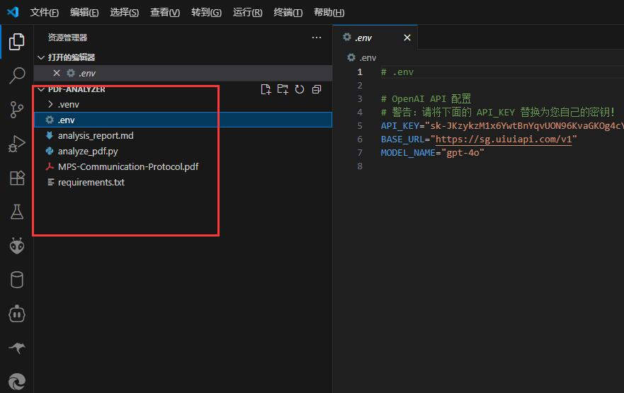Viewport: 624px width, 393px height.
Task: Open the 转到(G) menu
Action: [206, 12]
